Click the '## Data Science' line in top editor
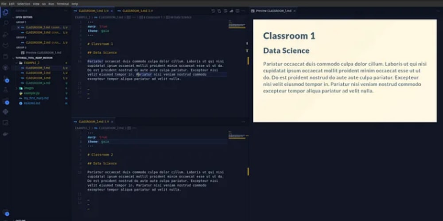 coord(102,53)
